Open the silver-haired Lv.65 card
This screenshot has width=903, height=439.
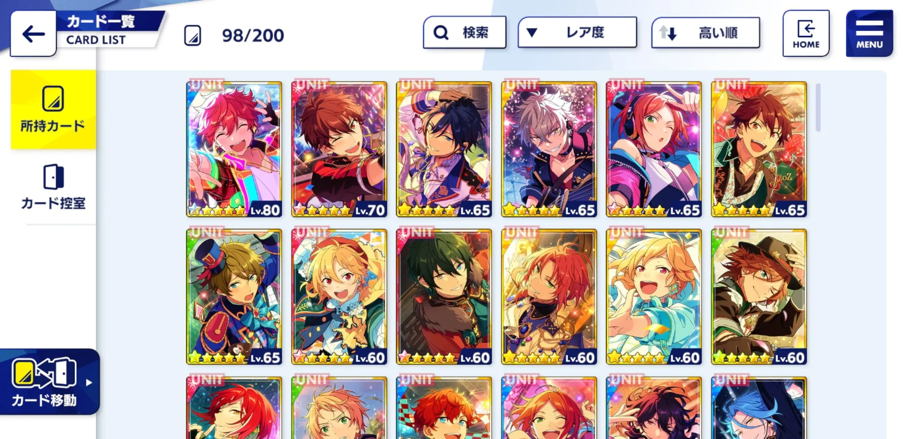549,149
